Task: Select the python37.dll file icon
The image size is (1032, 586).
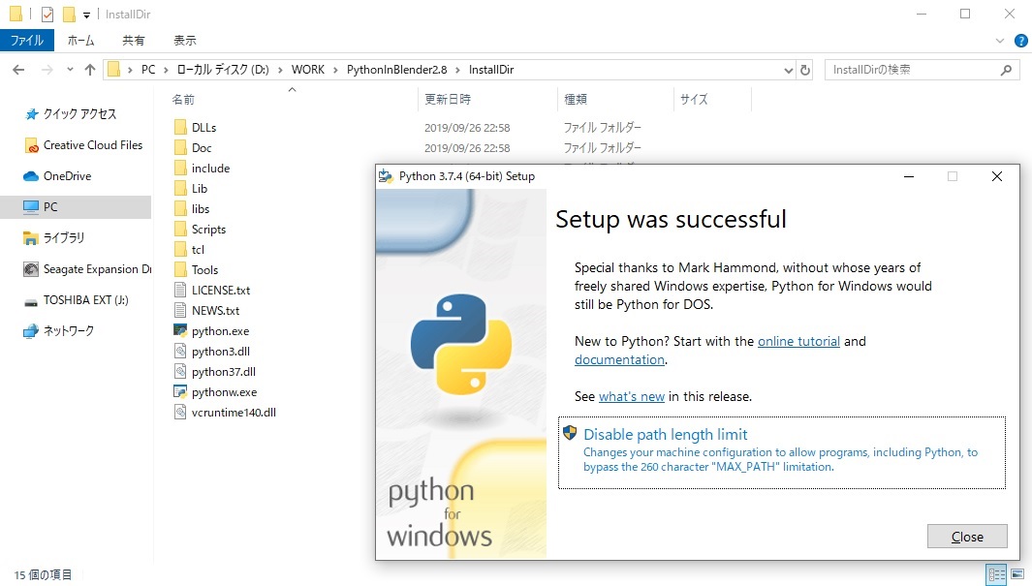Action: pyautogui.click(x=180, y=372)
